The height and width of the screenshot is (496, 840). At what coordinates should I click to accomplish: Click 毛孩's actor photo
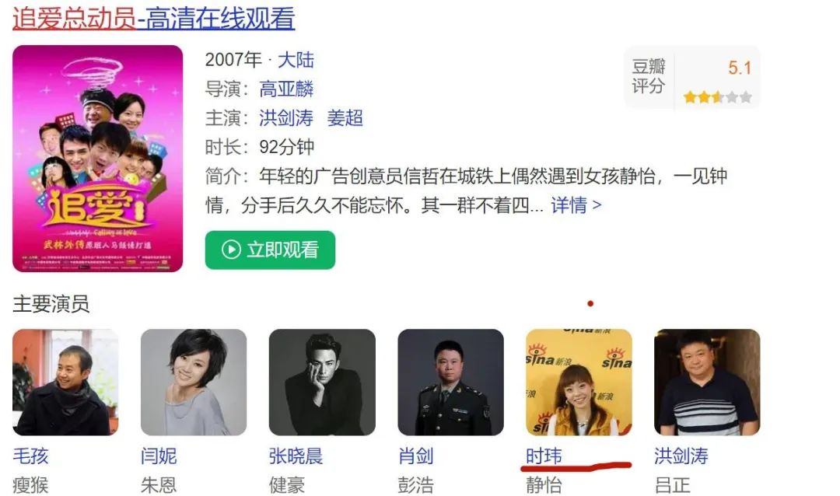pos(65,382)
